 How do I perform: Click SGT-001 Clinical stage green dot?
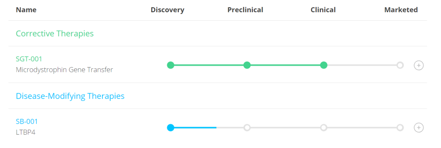coord(324,65)
